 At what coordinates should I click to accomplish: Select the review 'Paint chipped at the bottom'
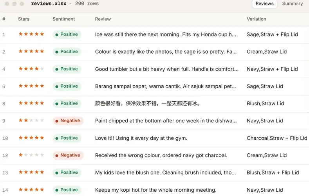tap(166, 120)
